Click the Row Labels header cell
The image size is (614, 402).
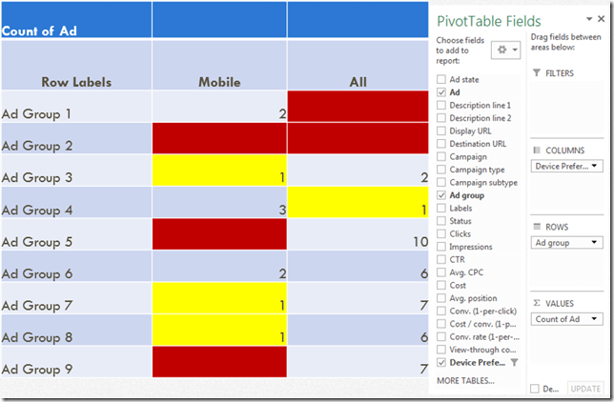75,82
